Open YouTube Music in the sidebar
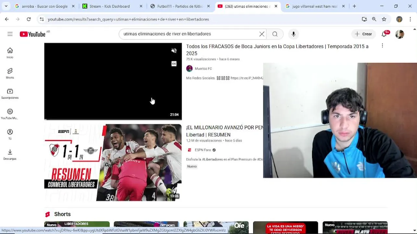The image size is (417, 234). (10, 114)
